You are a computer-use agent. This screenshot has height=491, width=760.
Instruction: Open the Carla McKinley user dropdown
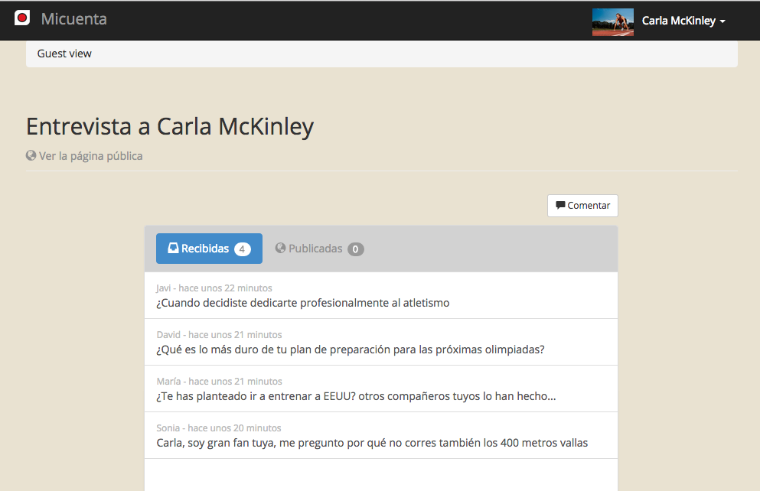coord(683,21)
